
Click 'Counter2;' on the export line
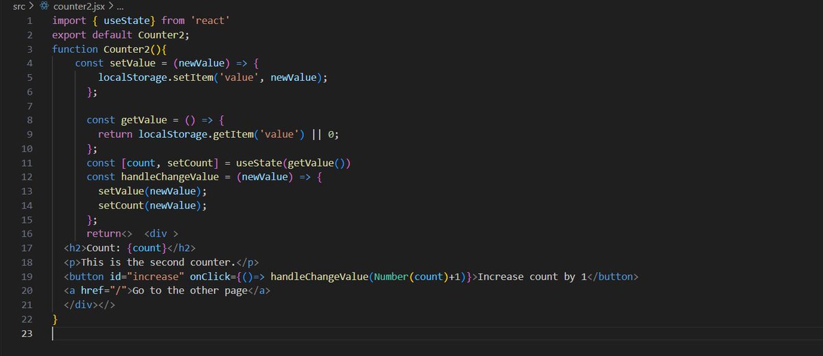(x=163, y=34)
